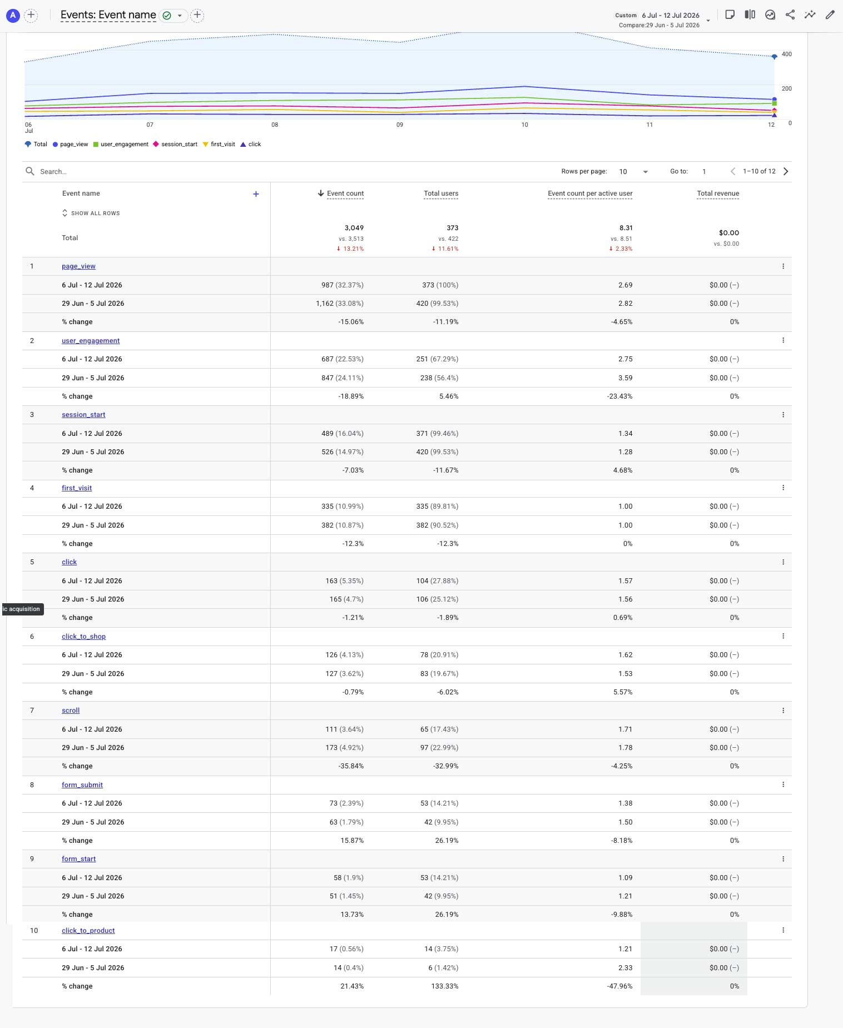Toggle the first_visit series in the chart legend
Image resolution: width=843 pixels, height=1028 pixels.
[219, 145]
